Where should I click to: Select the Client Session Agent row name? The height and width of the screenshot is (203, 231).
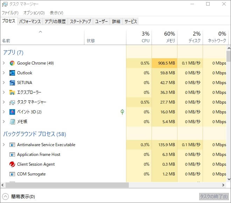(36, 164)
